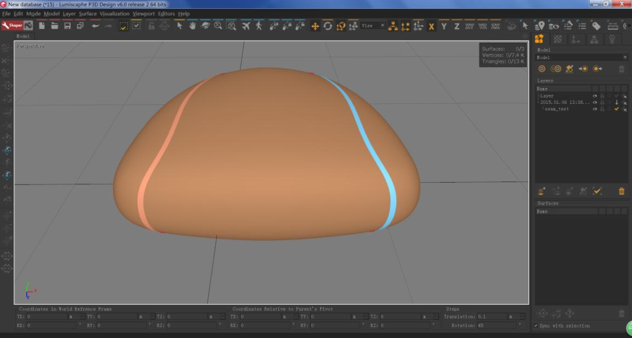Expand the Model dropdown in the panel
Viewport: 632px width, 338px height.
624,58
